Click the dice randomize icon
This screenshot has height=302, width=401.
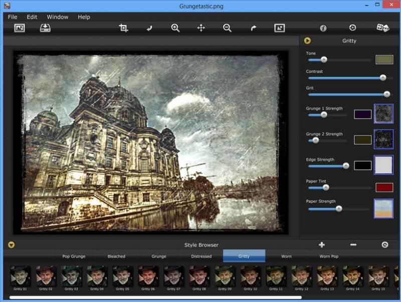tap(383, 28)
